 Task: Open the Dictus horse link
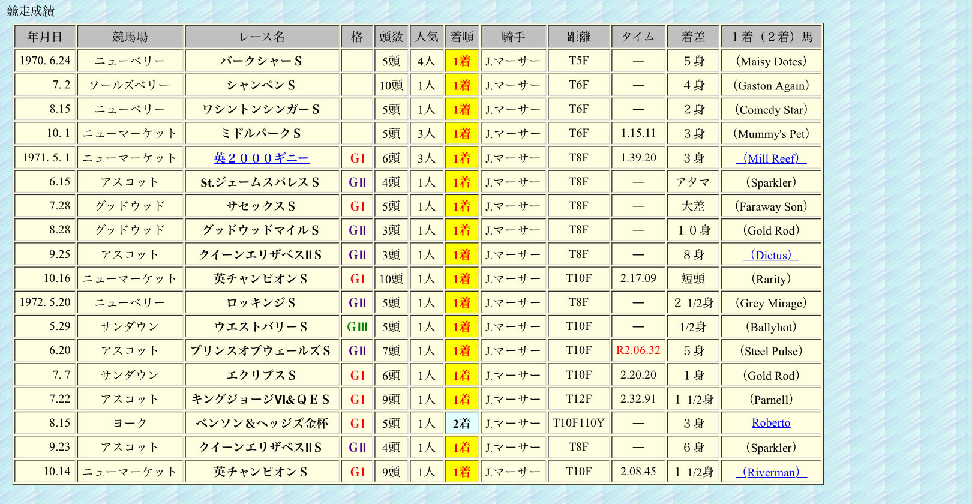(x=771, y=255)
